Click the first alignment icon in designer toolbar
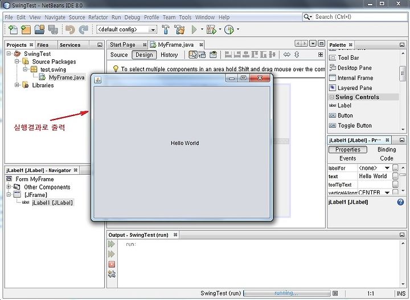 [228, 55]
